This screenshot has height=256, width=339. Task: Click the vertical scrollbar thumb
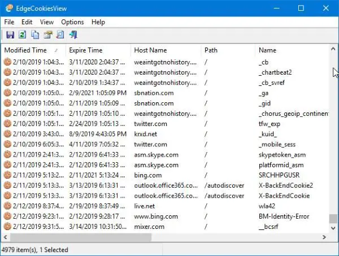pos(333,219)
